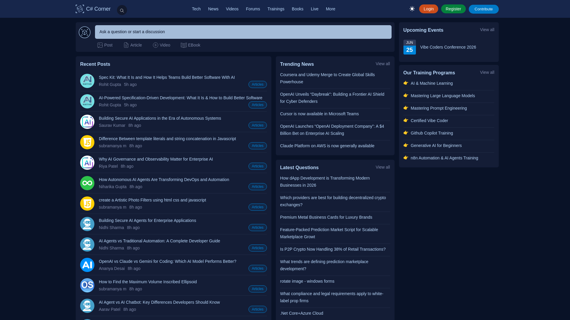Click infinity avatar beside Autonomous AI Agents DevOps post
Viewport: 570px width, 320px height.
87,183
